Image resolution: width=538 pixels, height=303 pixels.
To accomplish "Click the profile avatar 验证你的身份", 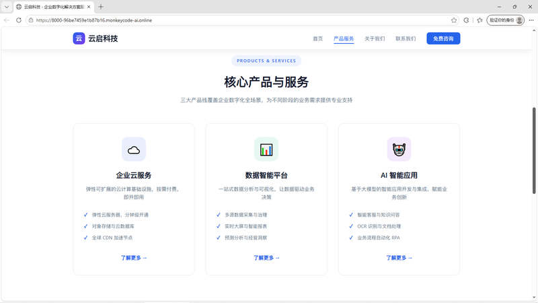I will 506,20.
